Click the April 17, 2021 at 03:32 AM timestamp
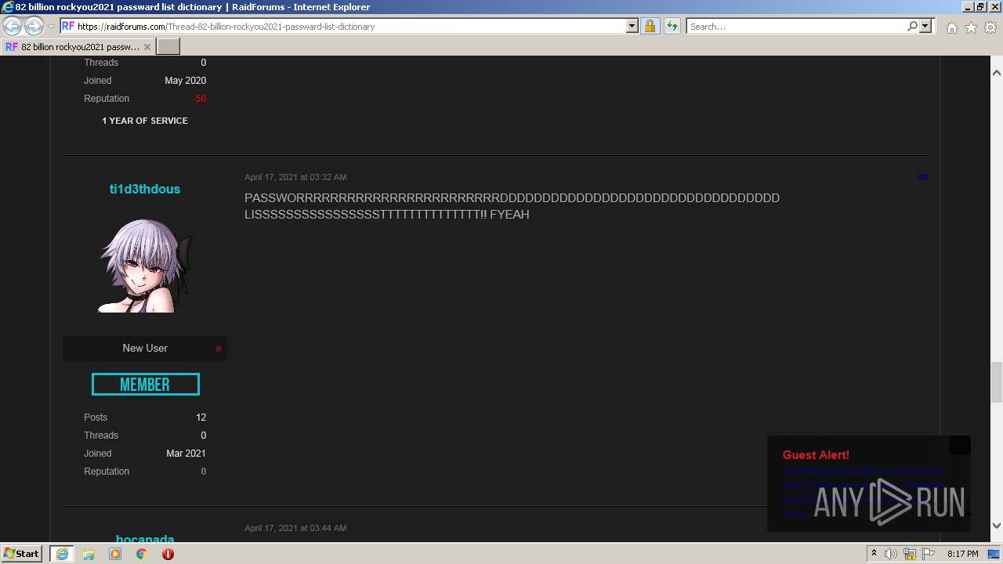Viewport: 1003px width, 564px height. click(295, 177)
